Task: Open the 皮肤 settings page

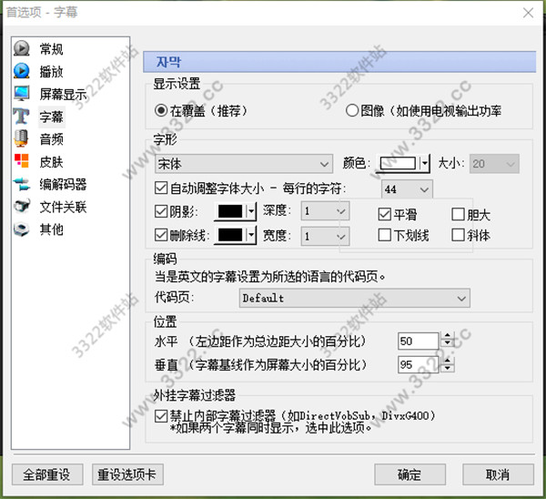Action: point(51,162)
